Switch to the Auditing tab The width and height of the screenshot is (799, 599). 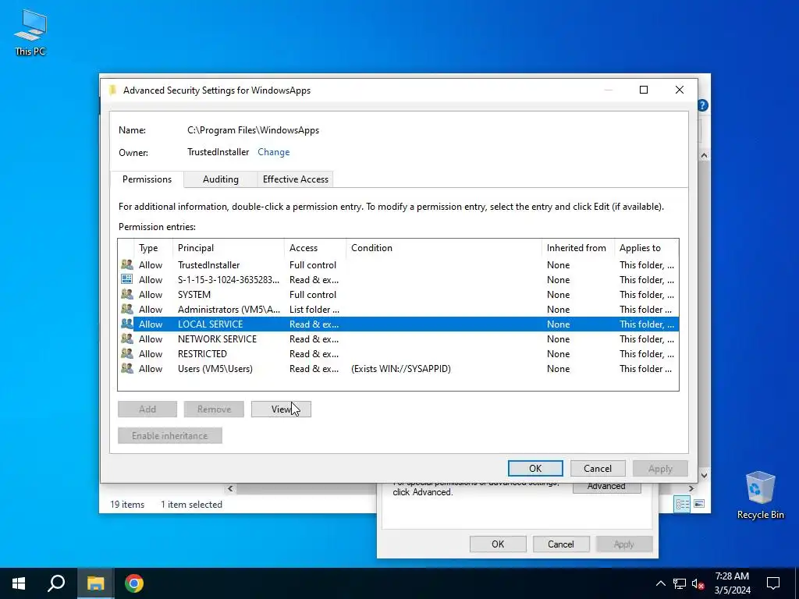click(221, 179)
